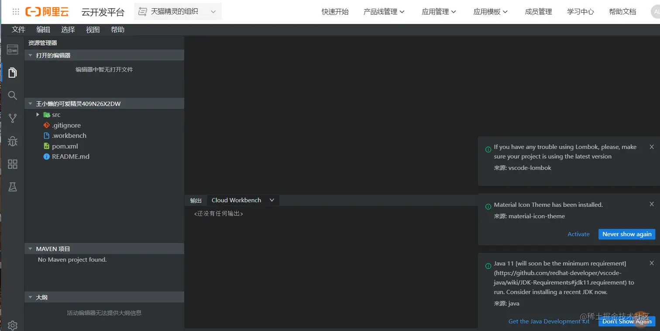Viewport: 660px width, 331px height.
Task: Go to 成员管理
Action: tap(539, 12)
